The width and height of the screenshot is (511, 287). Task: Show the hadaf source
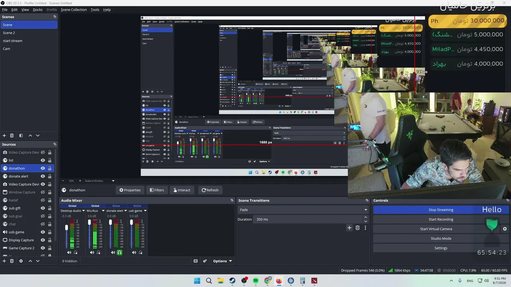tap(43, 200)
